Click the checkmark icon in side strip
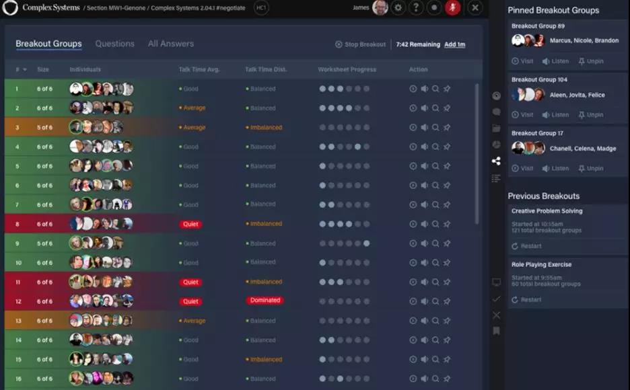This screenshot has width=630, height=390. point(496,299)
